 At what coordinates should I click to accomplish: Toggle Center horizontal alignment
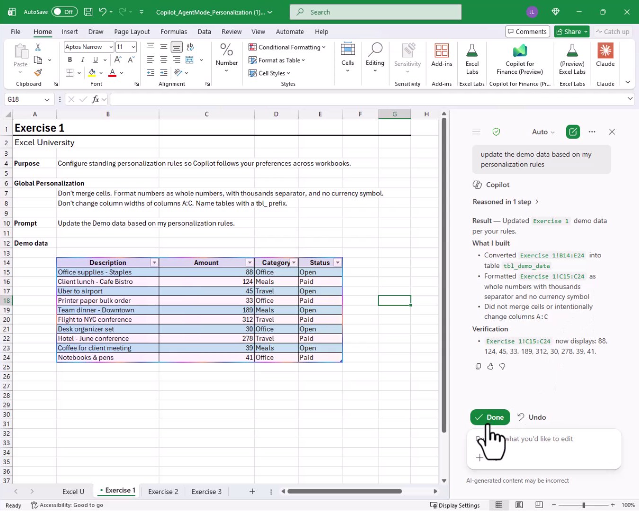click(163, 60)
